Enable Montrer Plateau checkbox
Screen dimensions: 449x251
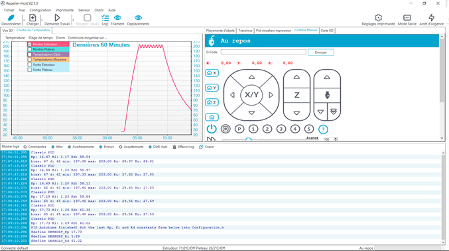pyautogui.click(x=29, y=49)
